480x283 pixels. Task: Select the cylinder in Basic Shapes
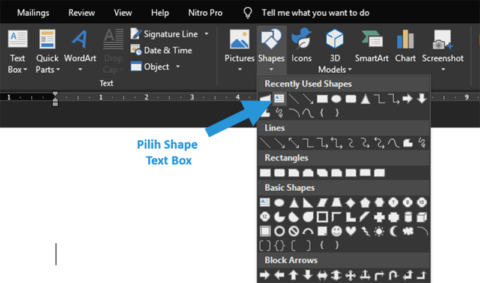tap(408, 217)
